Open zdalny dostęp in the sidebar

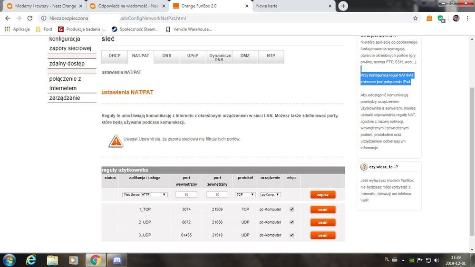pyautogui.click(x=67, y=64)
